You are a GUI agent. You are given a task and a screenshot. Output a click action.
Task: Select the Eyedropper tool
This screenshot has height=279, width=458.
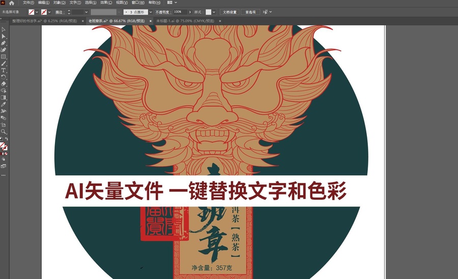tap(4, 104)
